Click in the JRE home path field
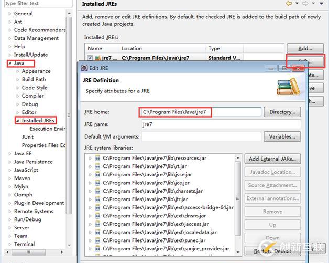 pos(201,112)
